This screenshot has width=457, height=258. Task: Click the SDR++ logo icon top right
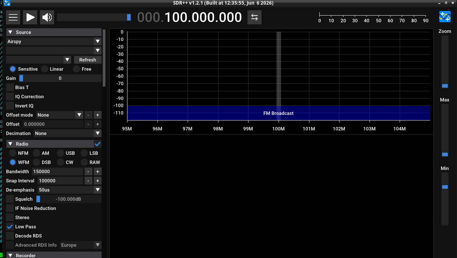click(445, 17)
